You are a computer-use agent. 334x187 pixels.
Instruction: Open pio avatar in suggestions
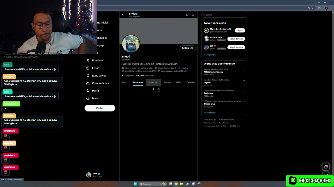tap(206, 47)
